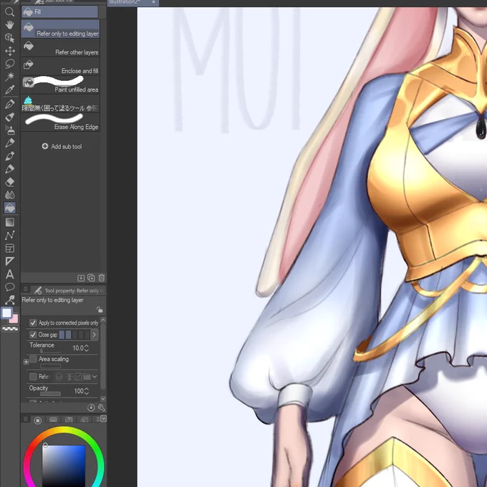
Task: Select the Figure polyline tool
Action: tap(9, 235)
